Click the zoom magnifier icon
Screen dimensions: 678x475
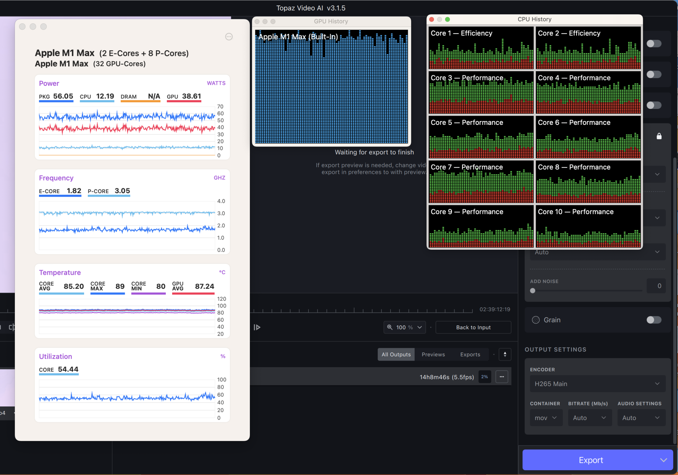click(x=390, y=327)
